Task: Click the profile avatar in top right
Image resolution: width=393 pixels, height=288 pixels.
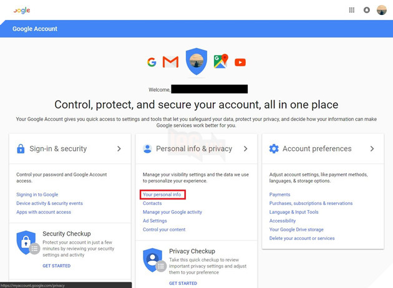Action: tap(382, 10)
